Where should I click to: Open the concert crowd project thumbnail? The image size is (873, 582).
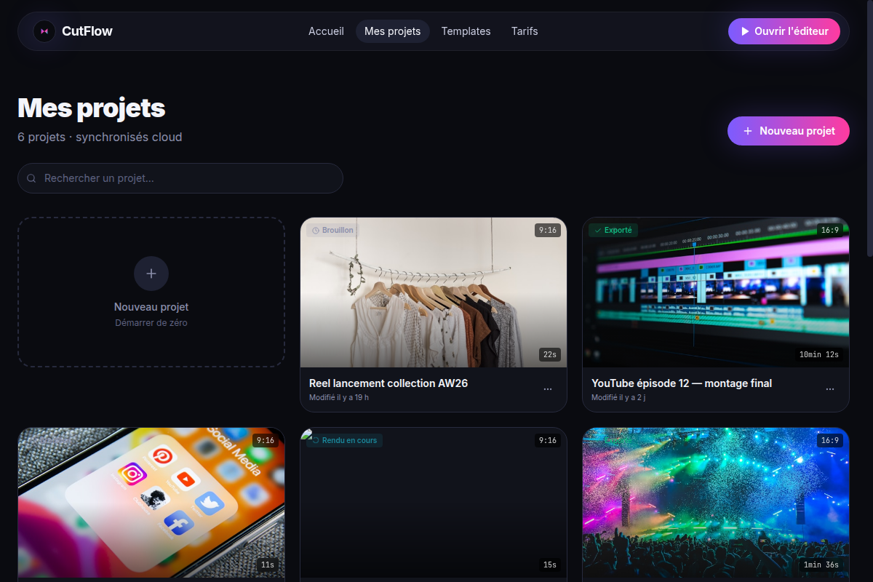point(716,503)
